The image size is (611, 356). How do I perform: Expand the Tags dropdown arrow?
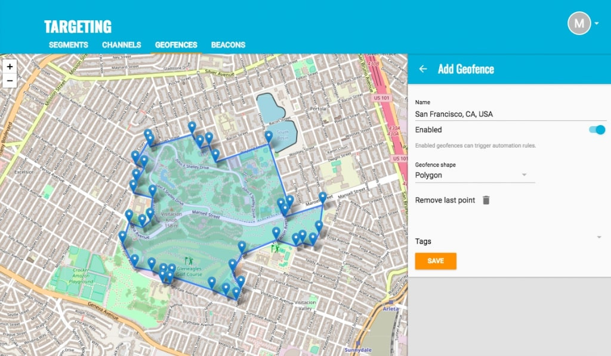599,237
